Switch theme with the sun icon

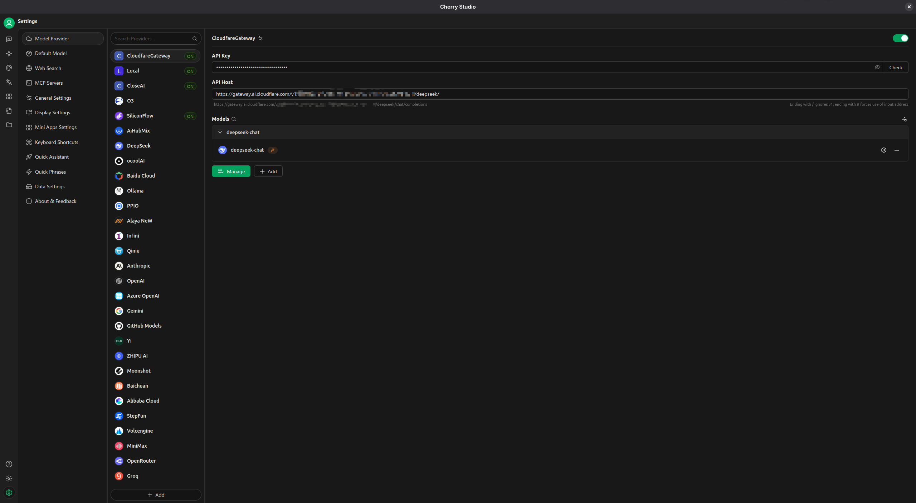9,478
